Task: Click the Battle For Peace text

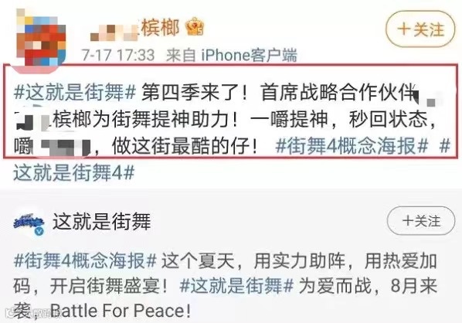Action: pyautogui.click(x=121, y=311)
